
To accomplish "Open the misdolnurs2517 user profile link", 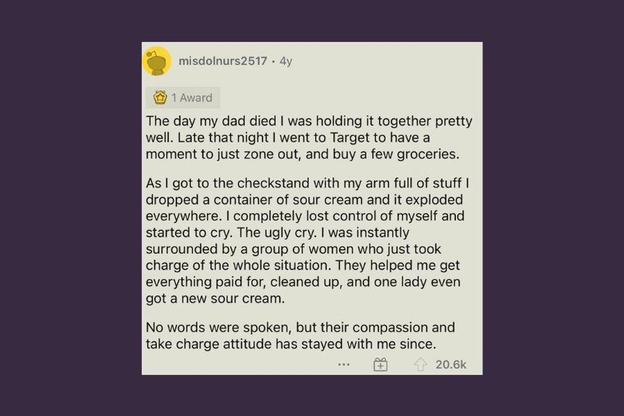I will tap(223, 62).
